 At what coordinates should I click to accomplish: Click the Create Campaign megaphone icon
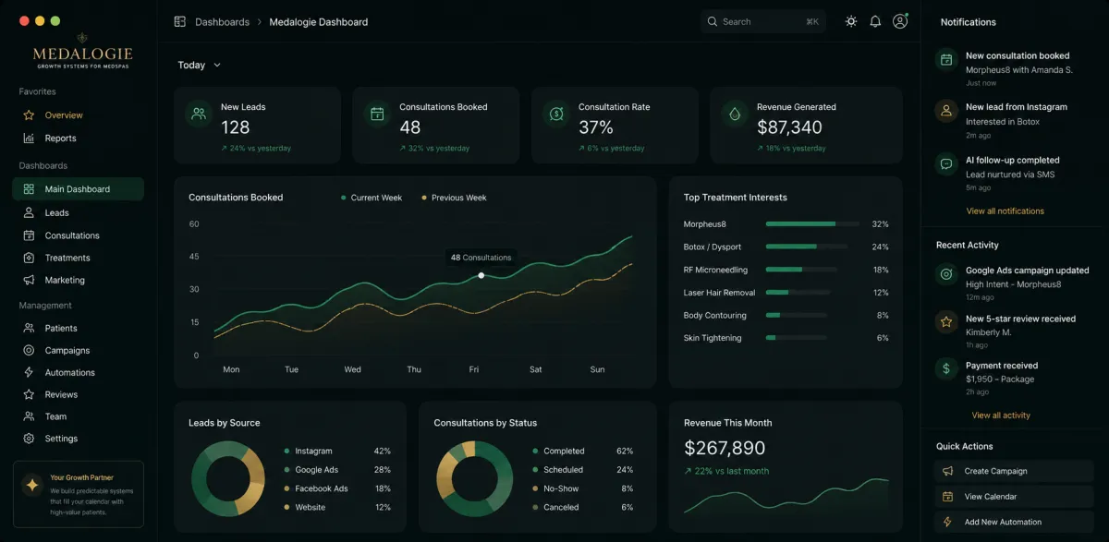tap(947, 471)
